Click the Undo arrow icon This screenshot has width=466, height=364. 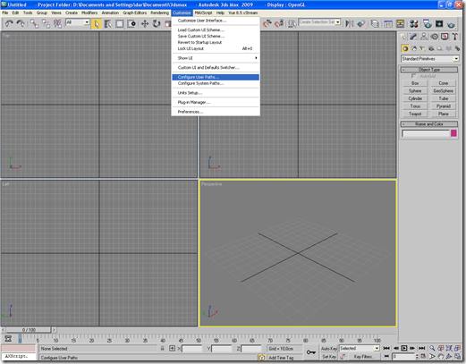tap(9, 23)
